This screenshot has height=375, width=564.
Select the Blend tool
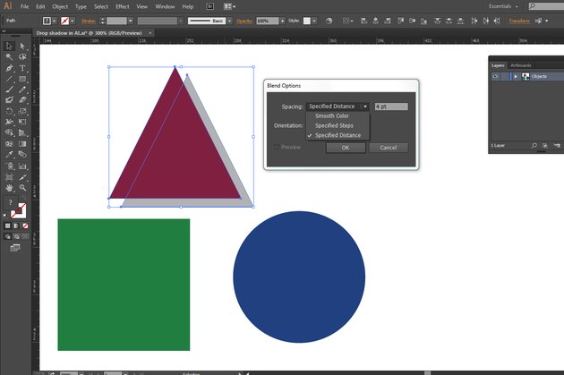click(22, 155)
